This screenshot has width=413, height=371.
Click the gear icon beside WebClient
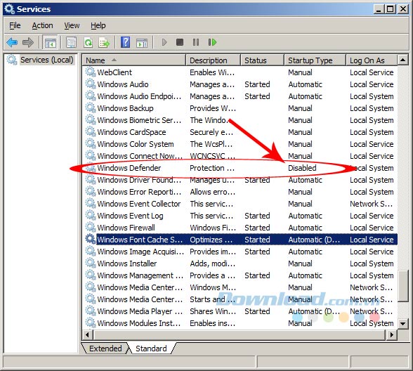[x=91, y=72]
